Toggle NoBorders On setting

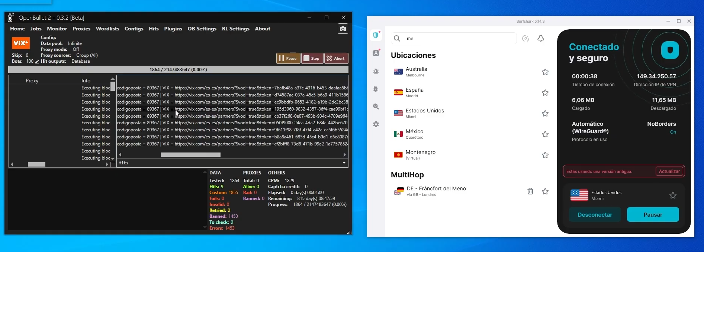[673, 132]
